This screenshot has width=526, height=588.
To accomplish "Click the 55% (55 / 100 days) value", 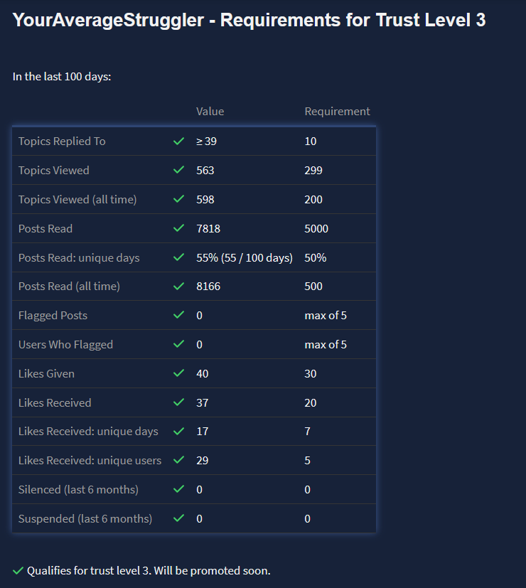I will pos(245,258).
